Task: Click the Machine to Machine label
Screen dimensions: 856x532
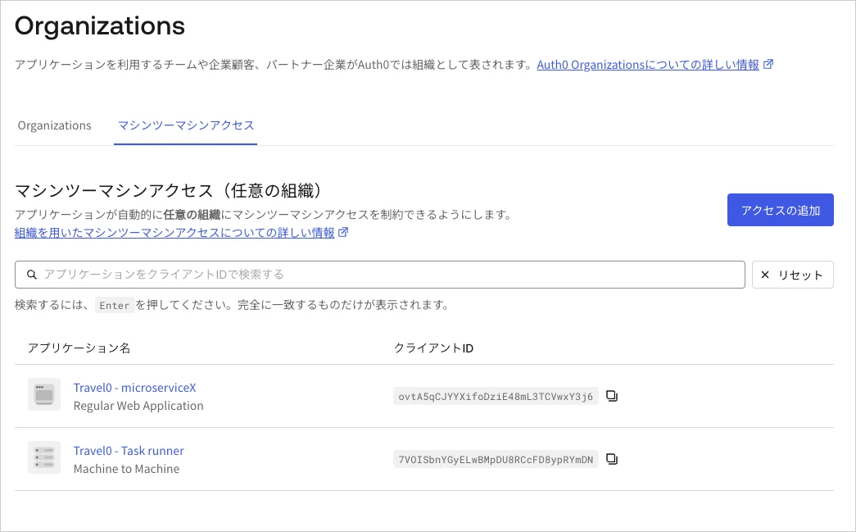Action: point(127,469)
